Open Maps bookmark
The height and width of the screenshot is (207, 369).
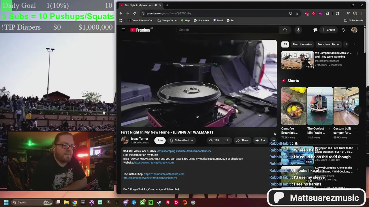point(186,20)
